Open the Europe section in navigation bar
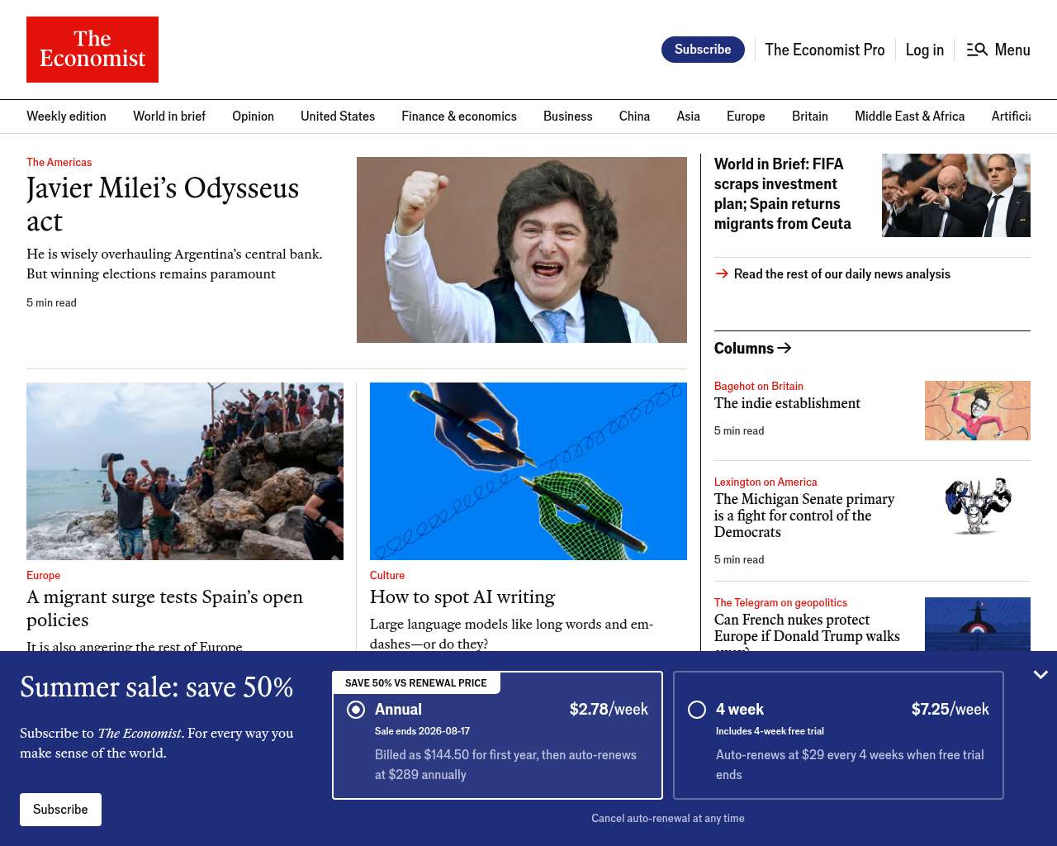 (746, 116)
